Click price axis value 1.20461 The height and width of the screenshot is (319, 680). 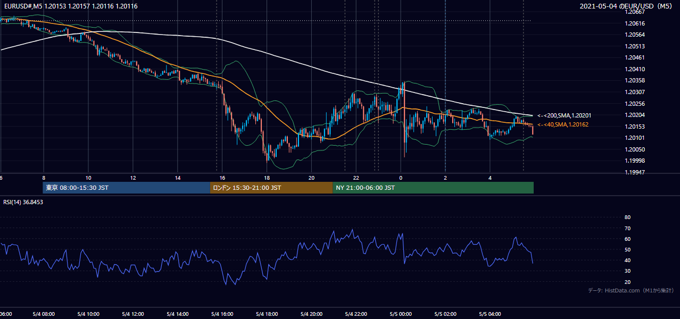(636, 57)
